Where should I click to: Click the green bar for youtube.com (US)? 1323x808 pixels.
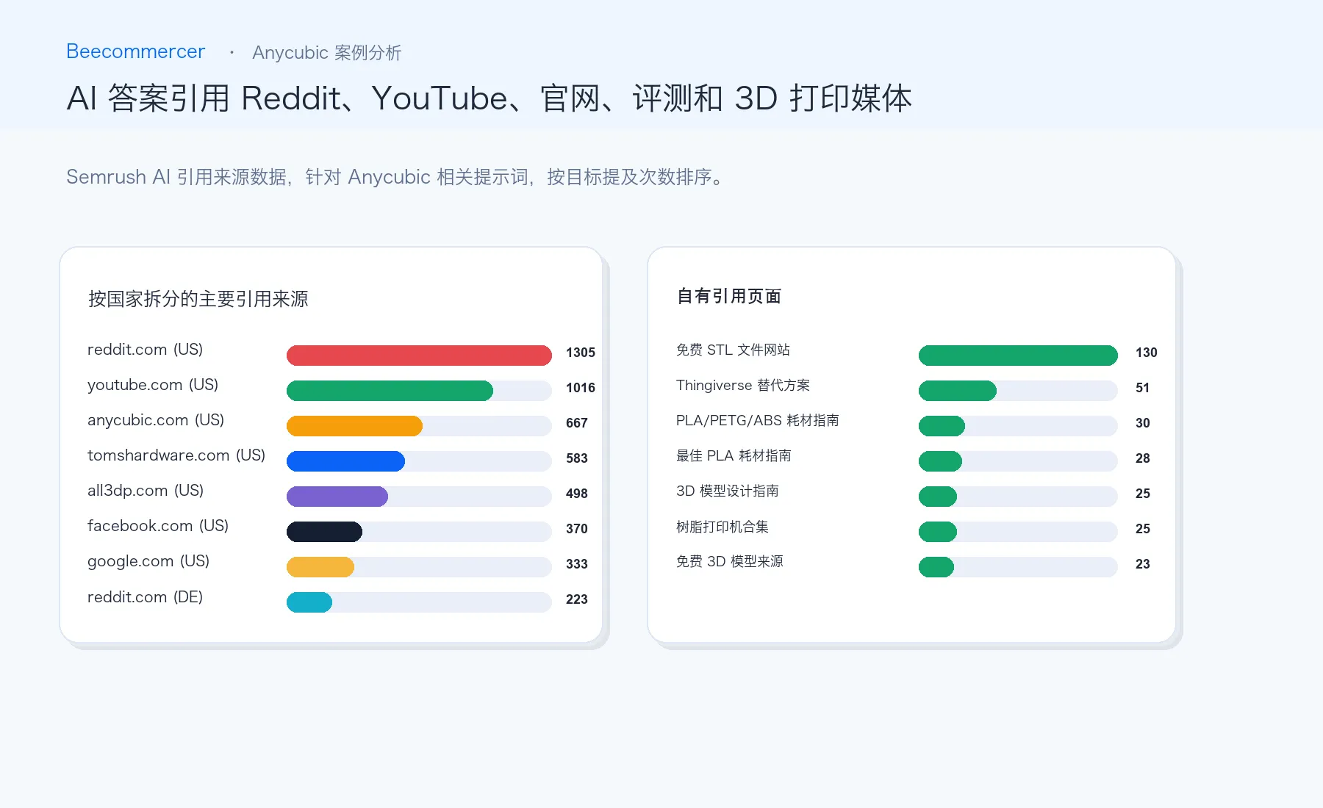click(x=390, y=391)
